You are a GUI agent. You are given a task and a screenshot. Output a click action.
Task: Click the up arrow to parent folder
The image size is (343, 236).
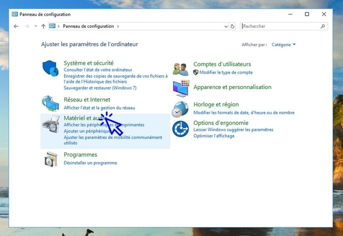pyautogui.click(x=43, y=26)
